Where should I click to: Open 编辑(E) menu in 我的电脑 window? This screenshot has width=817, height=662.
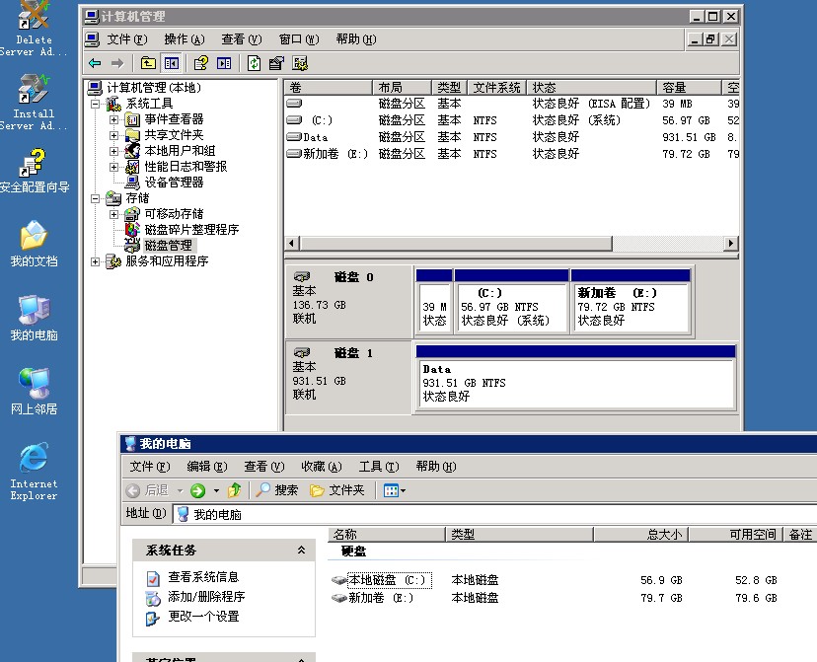[207, 466]
